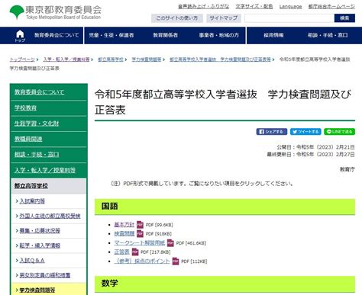Open 学校教育 in the sidebar
Viewport: 362px width, 295px height.
(x=25, y=107)
